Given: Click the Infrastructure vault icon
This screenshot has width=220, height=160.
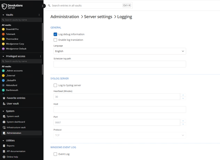Looking at the screenshot, I should point(4,128).
